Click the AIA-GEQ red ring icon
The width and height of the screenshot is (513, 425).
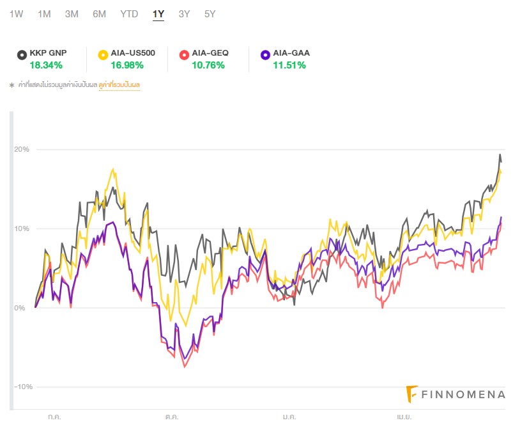184,54
